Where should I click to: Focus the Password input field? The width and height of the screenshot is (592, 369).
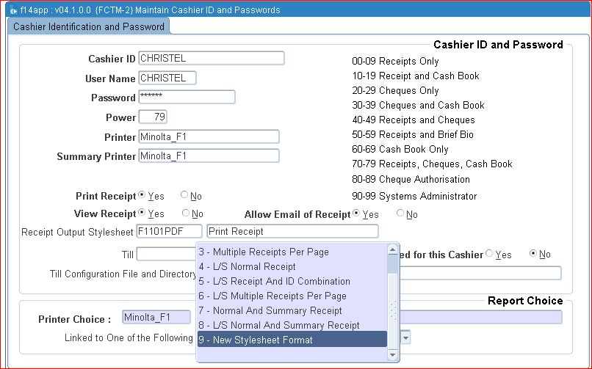(x=186, y=97)
